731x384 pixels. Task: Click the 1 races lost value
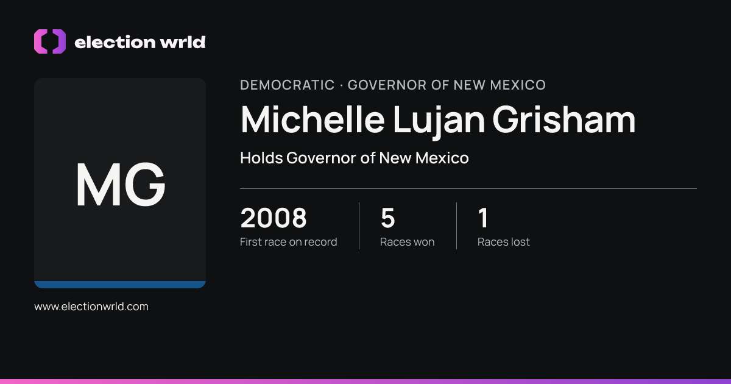tap(483, 218)
